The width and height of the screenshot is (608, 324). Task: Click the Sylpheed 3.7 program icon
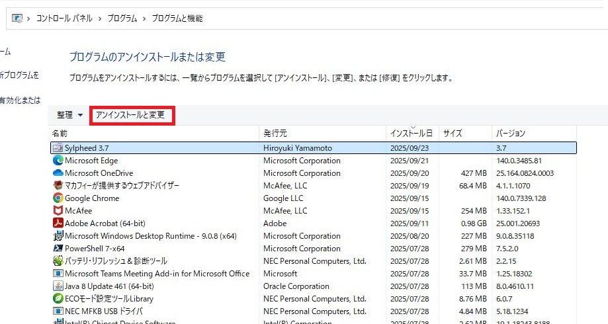coord(58,148)
